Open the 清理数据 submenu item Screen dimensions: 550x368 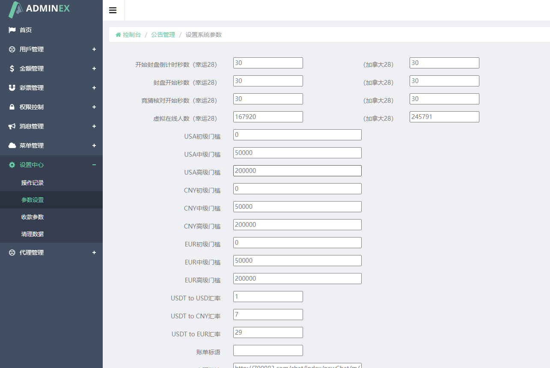pos(33,234)
